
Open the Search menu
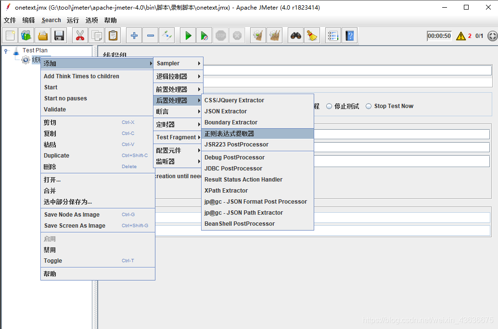pos(51,20)
